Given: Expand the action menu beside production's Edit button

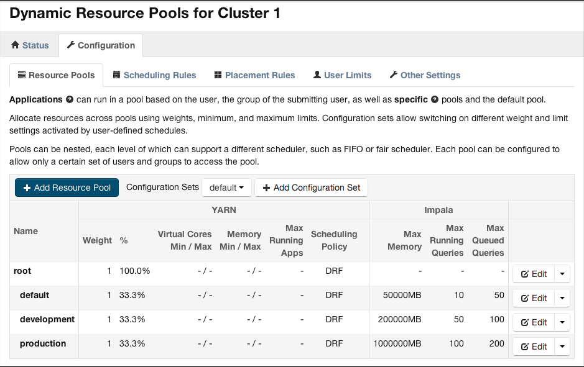Looking at the screenshot, I should [x=562, y=346].
